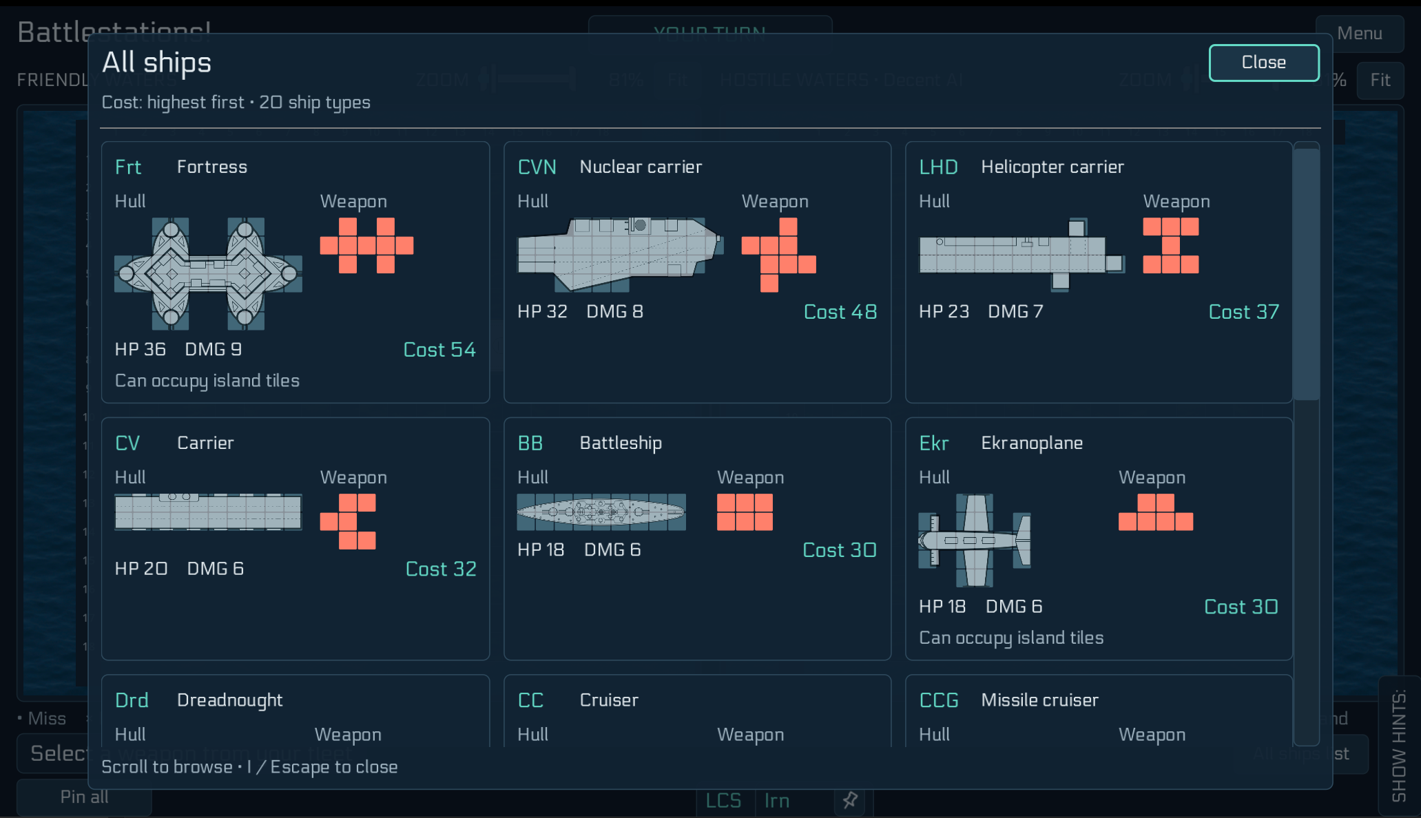Select the Helicopter carrier weapon pattern
Screen dimensions: 1421x818
1170,245
